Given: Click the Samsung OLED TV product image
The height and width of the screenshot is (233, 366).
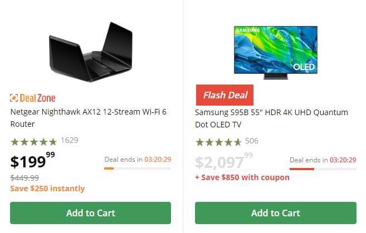Looking at the screenshot, I should point(275,52).
